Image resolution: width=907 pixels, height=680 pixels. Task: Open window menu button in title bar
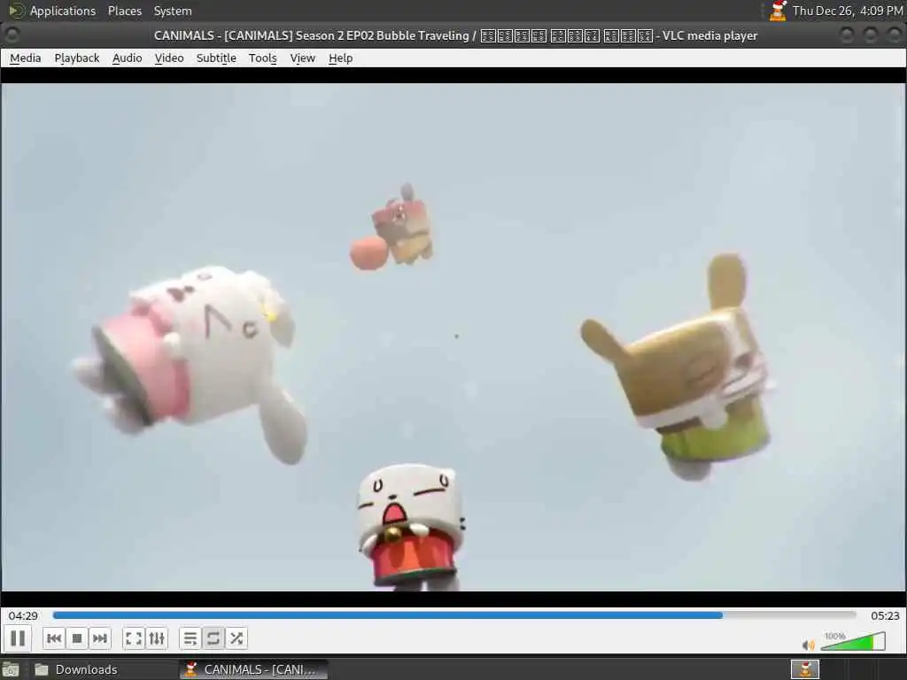(12, 35)
